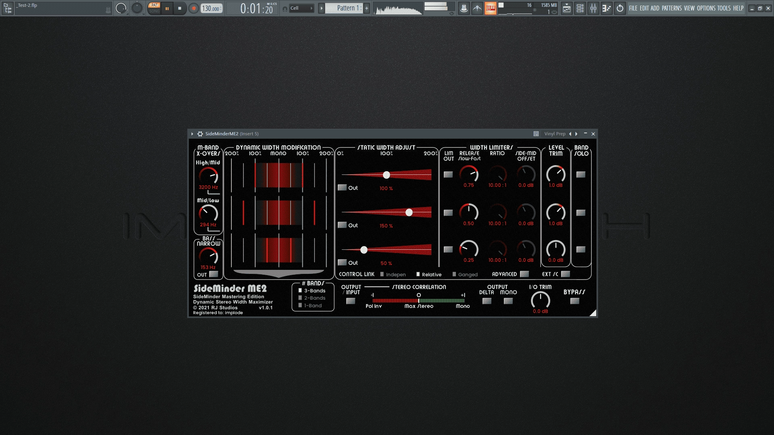Open the Mixer window icon
Image resolution: width=774 pixels, height=435 pixels.
[x=593, y=8]
